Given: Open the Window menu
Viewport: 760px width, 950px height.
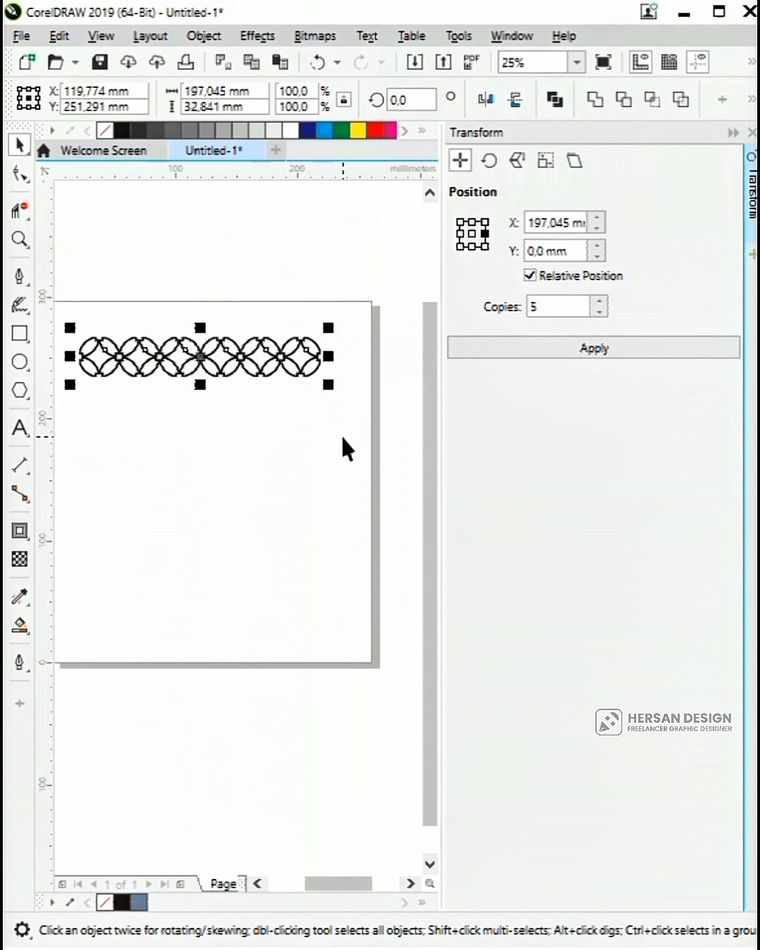Looking at the screenshot, I should pyautogui.click(x=512, y=36).
